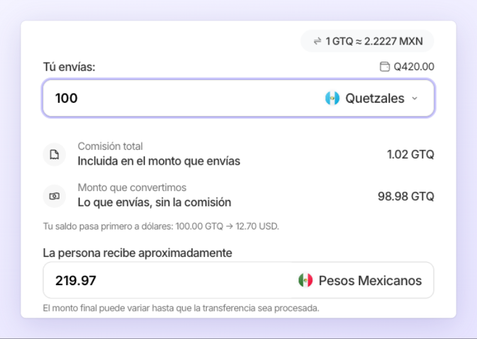Click the exchange arrows icon beside rate

[318, 41]
